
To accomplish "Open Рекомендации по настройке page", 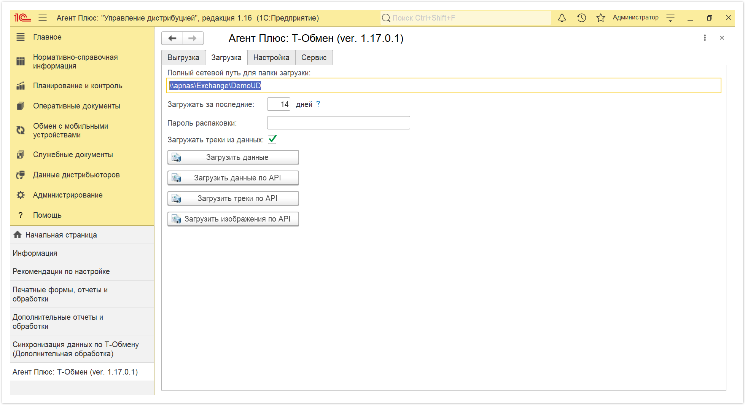I will pyautogui.click(x=82, y=271).
